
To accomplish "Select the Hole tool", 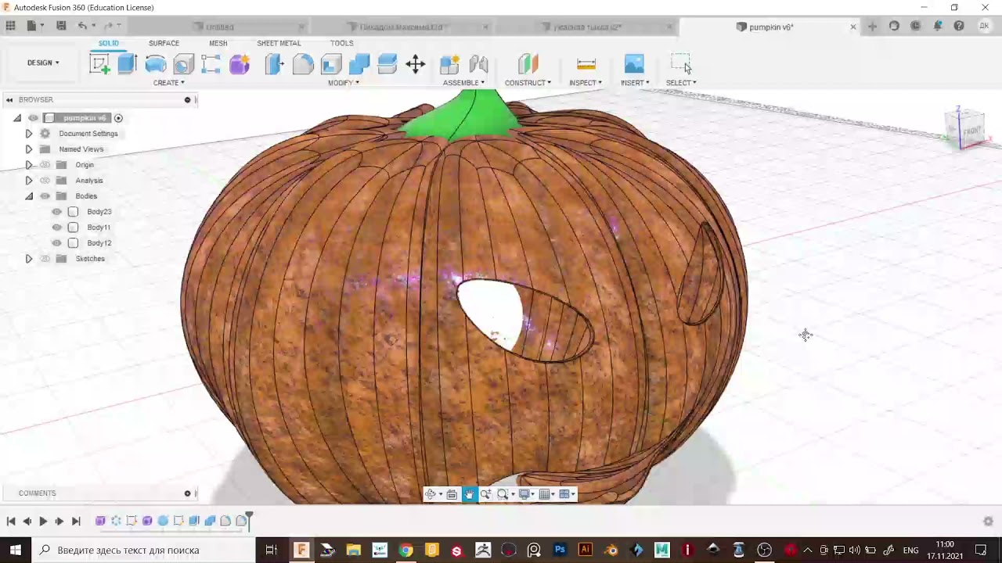I will click(183, 64).
